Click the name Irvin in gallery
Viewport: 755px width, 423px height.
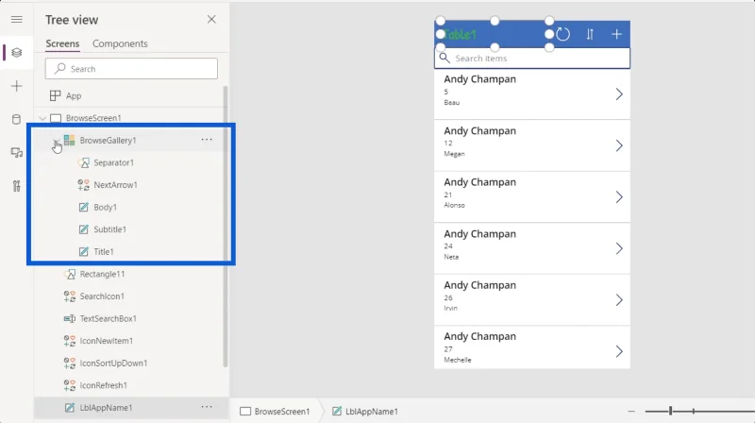451,308
